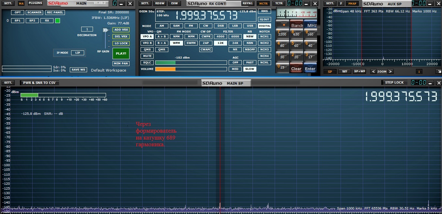Click PWR & SNR TO CSV button
The height and width of the screenshot is (214, 442).
click(39, 83)
